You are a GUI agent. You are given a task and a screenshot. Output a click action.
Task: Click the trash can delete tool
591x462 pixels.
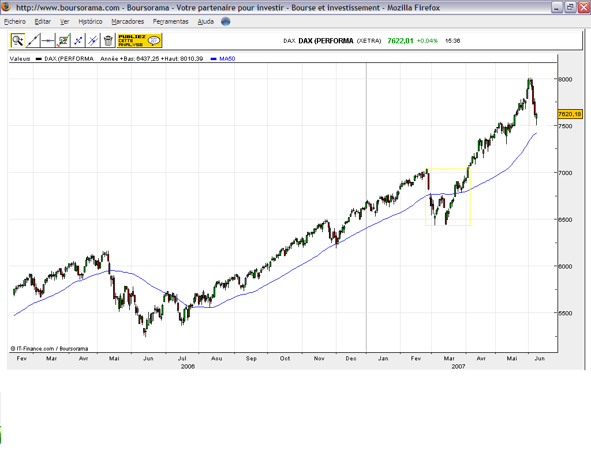click(x=108, y=40)
